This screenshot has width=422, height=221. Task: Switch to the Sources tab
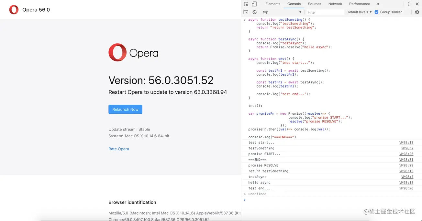click(x=315, y=4)
